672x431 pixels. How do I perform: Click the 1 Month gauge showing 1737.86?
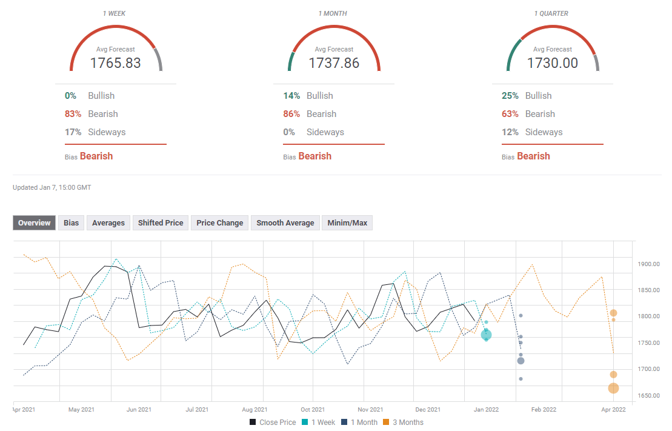click(334, 56)
